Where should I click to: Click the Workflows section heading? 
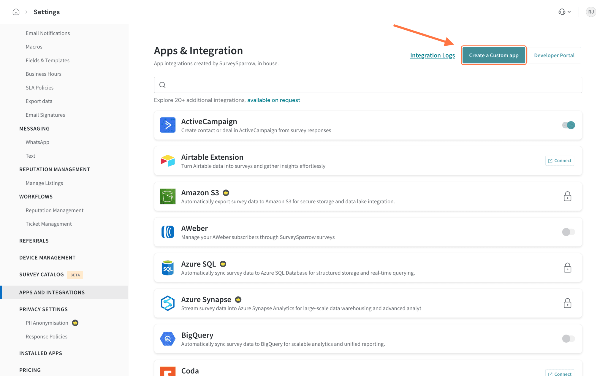pyautogui.click(x=36, y=197)
